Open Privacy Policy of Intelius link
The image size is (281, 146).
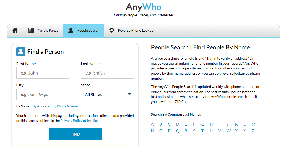[80, 121]
